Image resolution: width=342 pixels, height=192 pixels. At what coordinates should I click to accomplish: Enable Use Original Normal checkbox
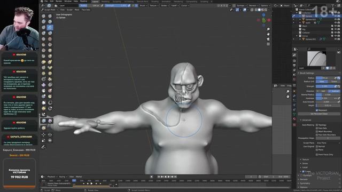pyautogui.click(x=317, y=147)
